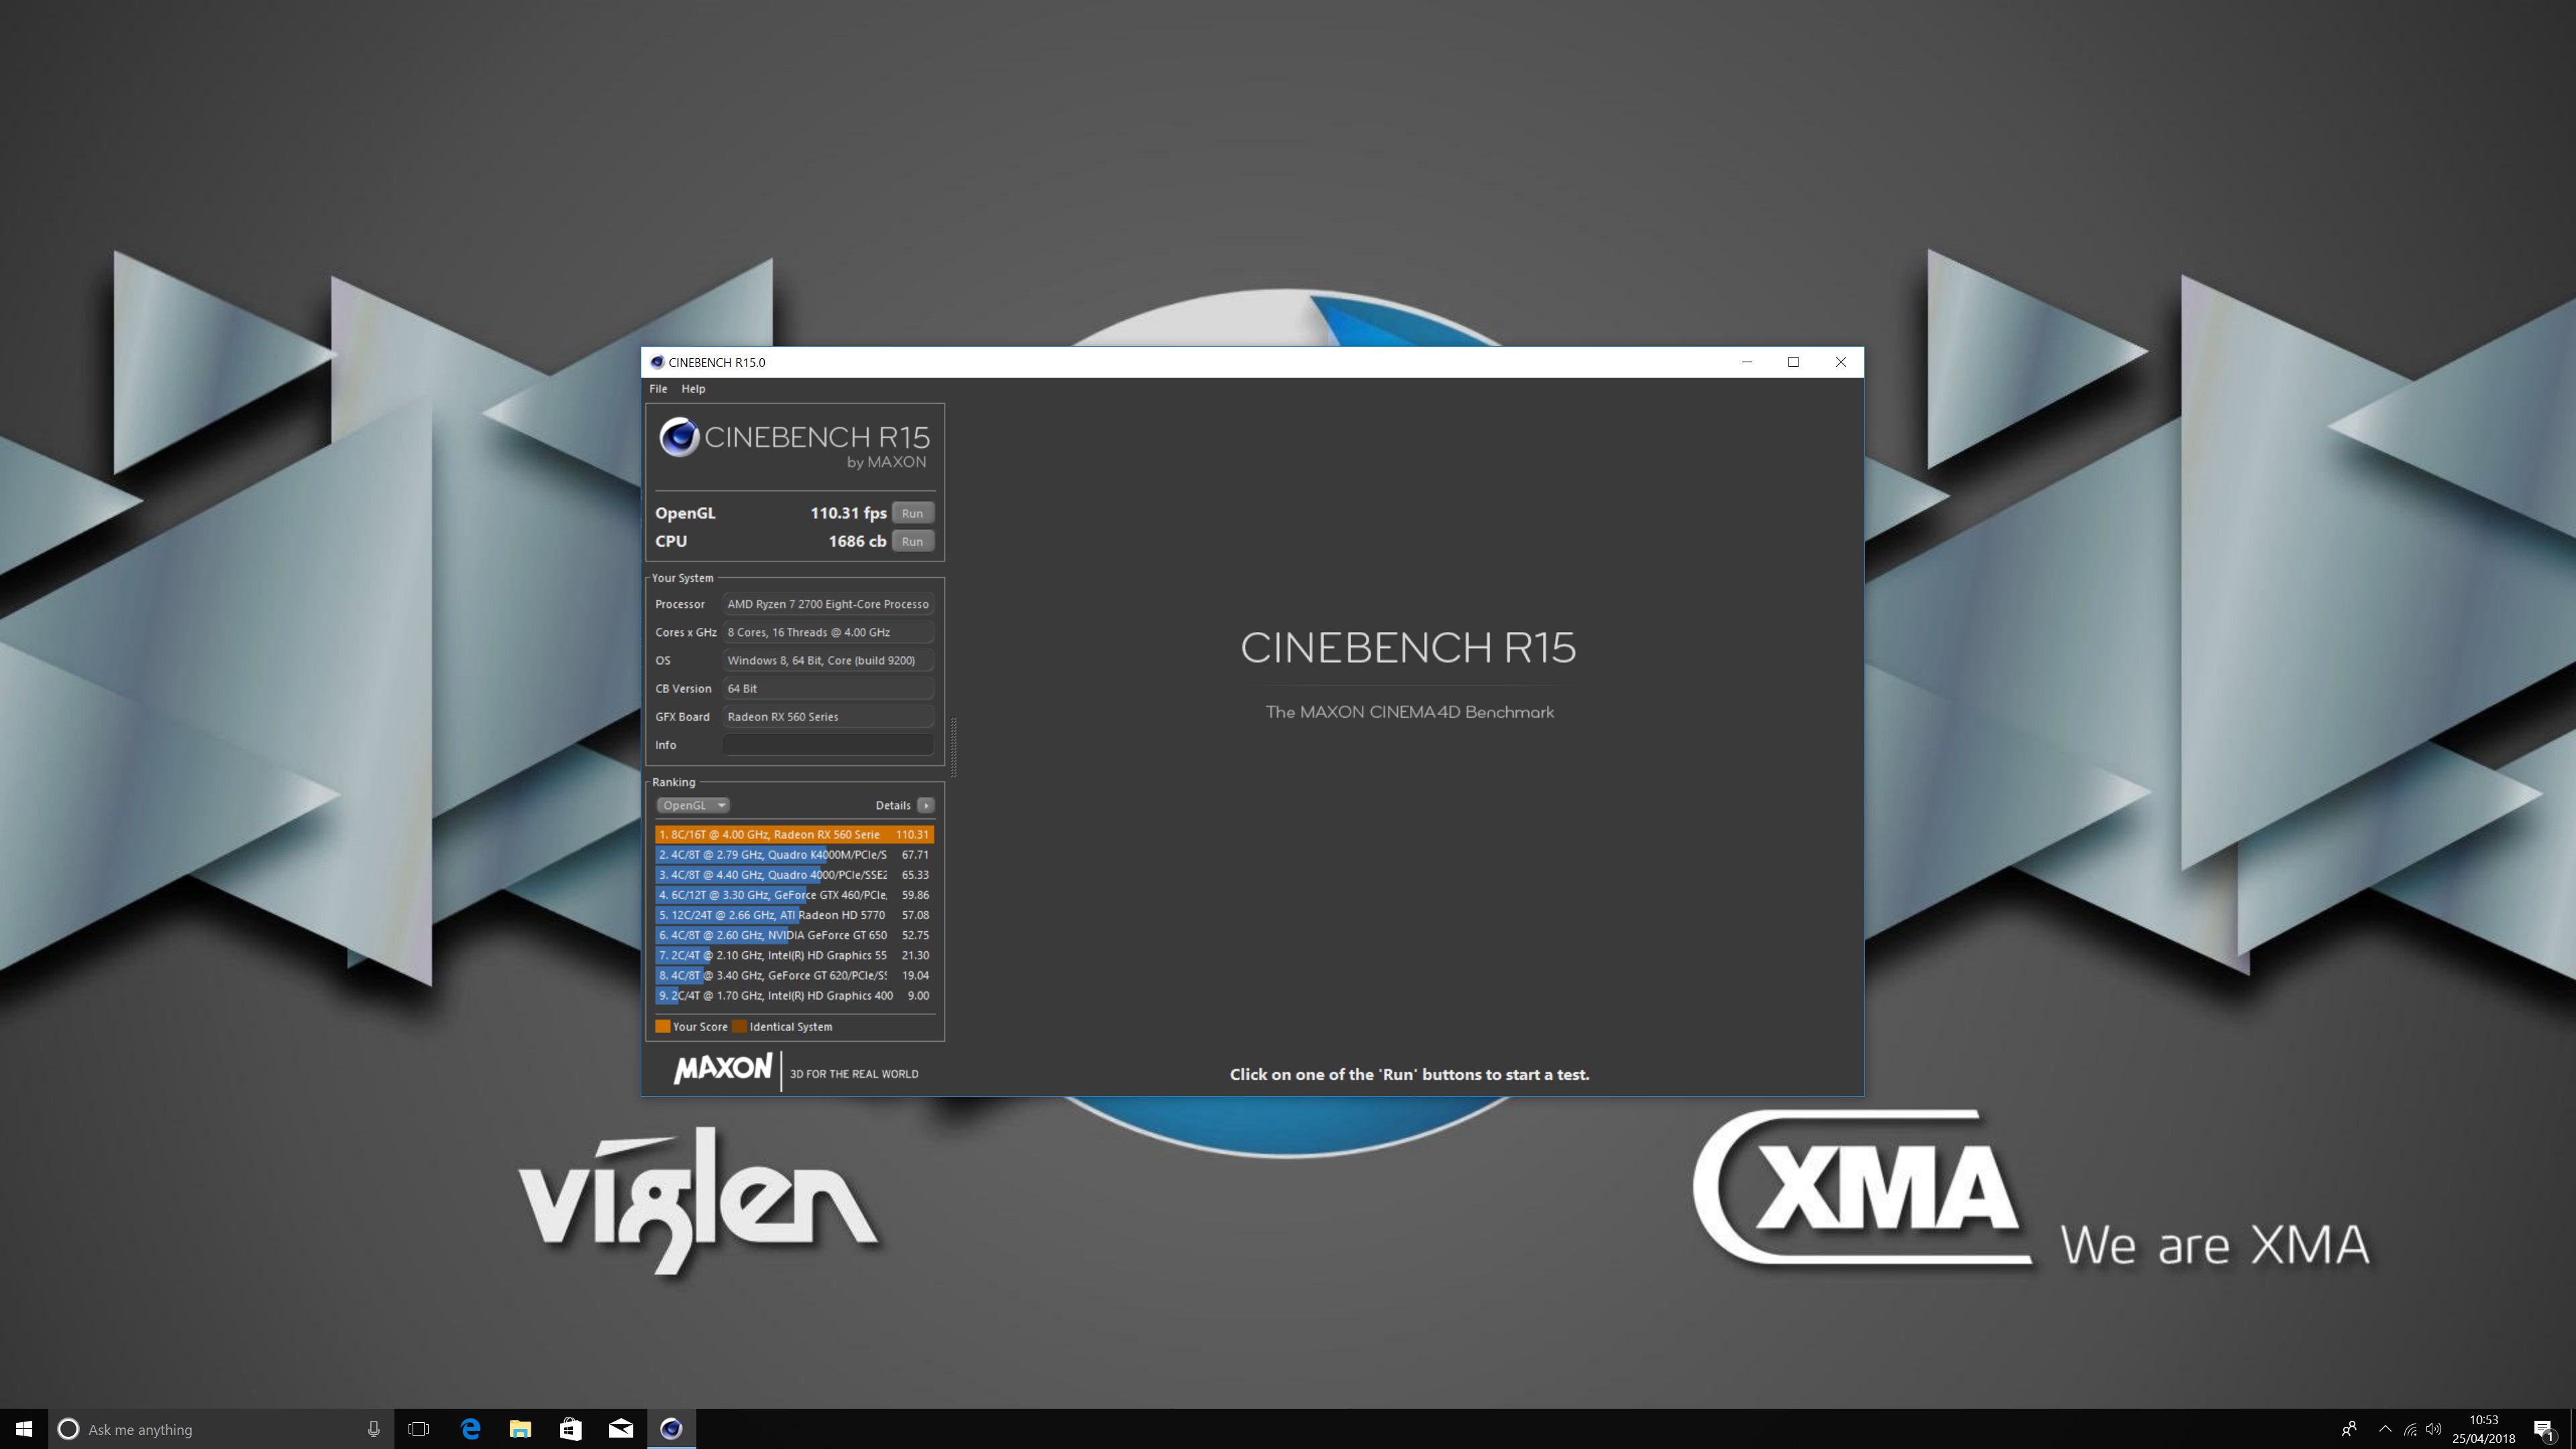
Task: Launch Microsoft Edge from taskbar
Action: pos(470,1429)
